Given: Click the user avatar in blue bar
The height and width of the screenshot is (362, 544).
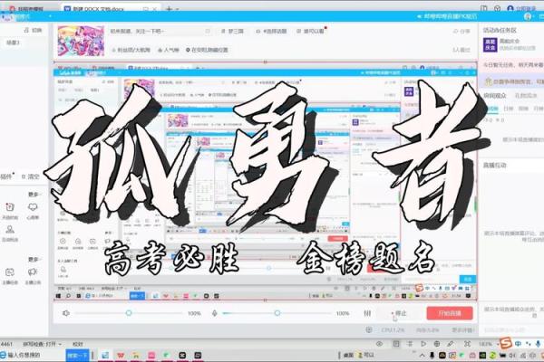Looking at the screenshot, I should [x=528, y=16].
